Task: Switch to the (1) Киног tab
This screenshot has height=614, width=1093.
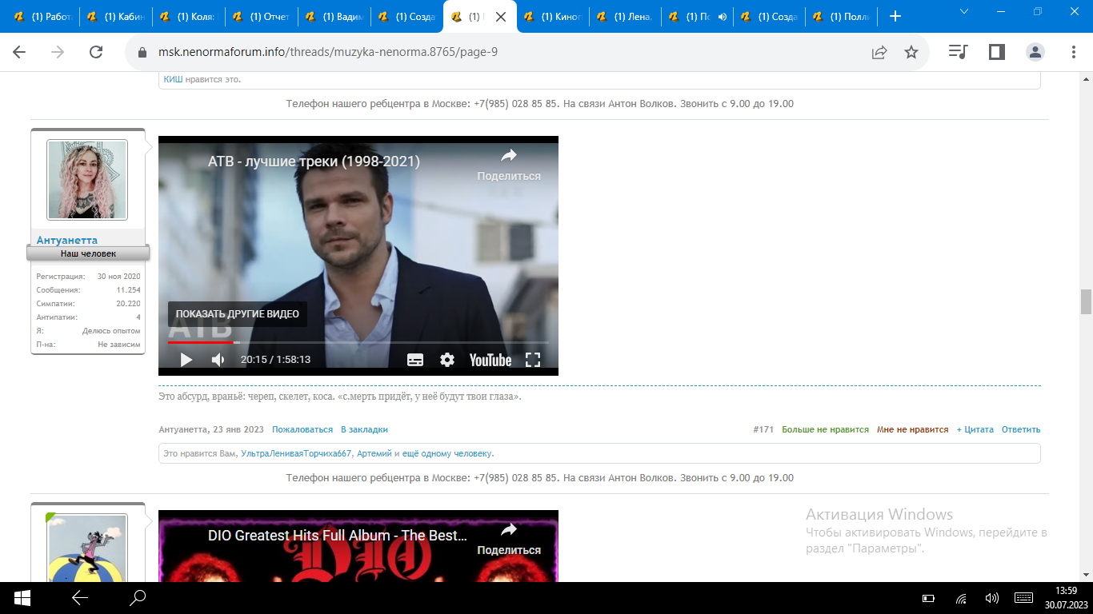Action: coord(552,17)
